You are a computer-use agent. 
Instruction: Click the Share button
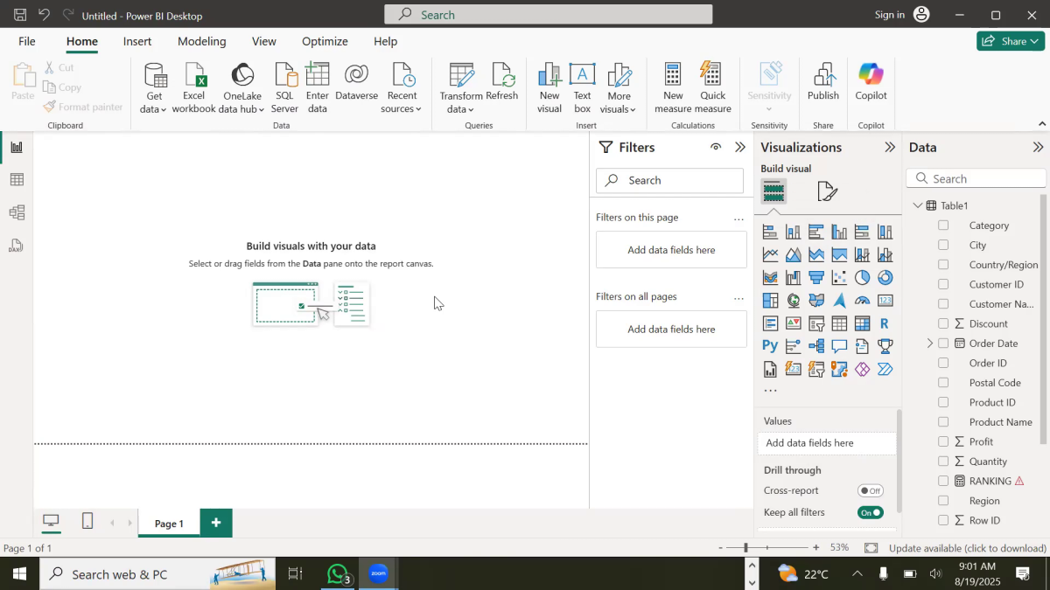tap(1011, 41)
